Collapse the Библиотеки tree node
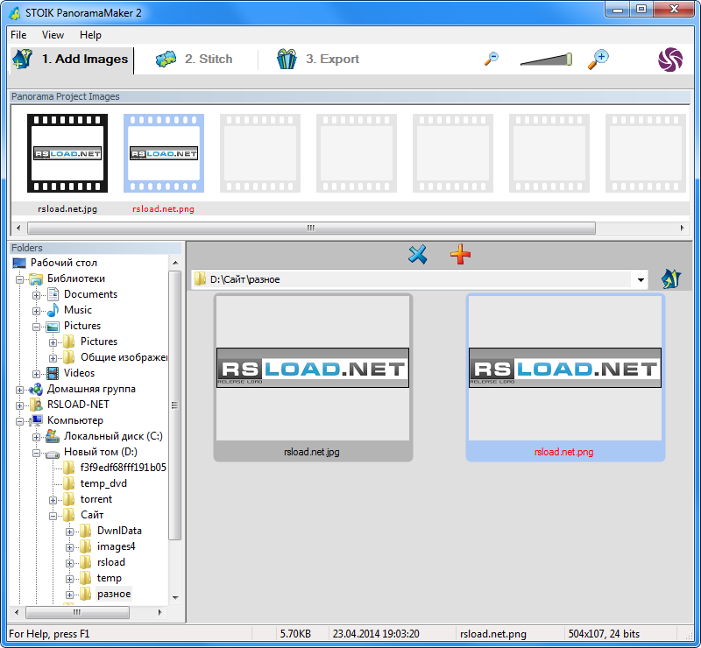The image size is (701, 648). pos(19,279)
